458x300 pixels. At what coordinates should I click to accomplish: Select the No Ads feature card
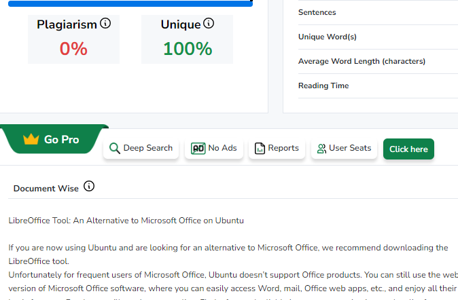click(214, 148)
